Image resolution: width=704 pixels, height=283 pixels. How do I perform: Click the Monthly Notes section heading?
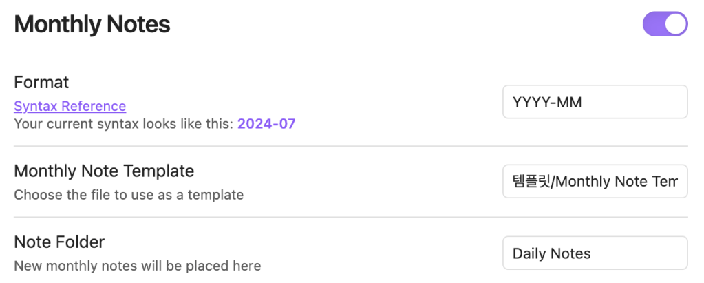pos(92,25)
